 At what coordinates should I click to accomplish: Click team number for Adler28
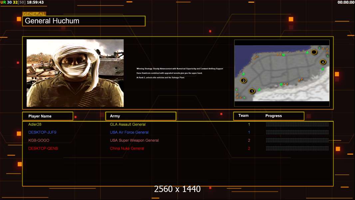(249, 124)
